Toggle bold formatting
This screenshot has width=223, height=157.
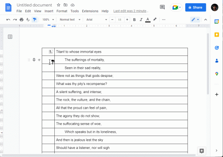pos(134,19)
